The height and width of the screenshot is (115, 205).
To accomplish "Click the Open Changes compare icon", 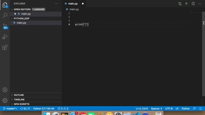I will tap(180, 4).
